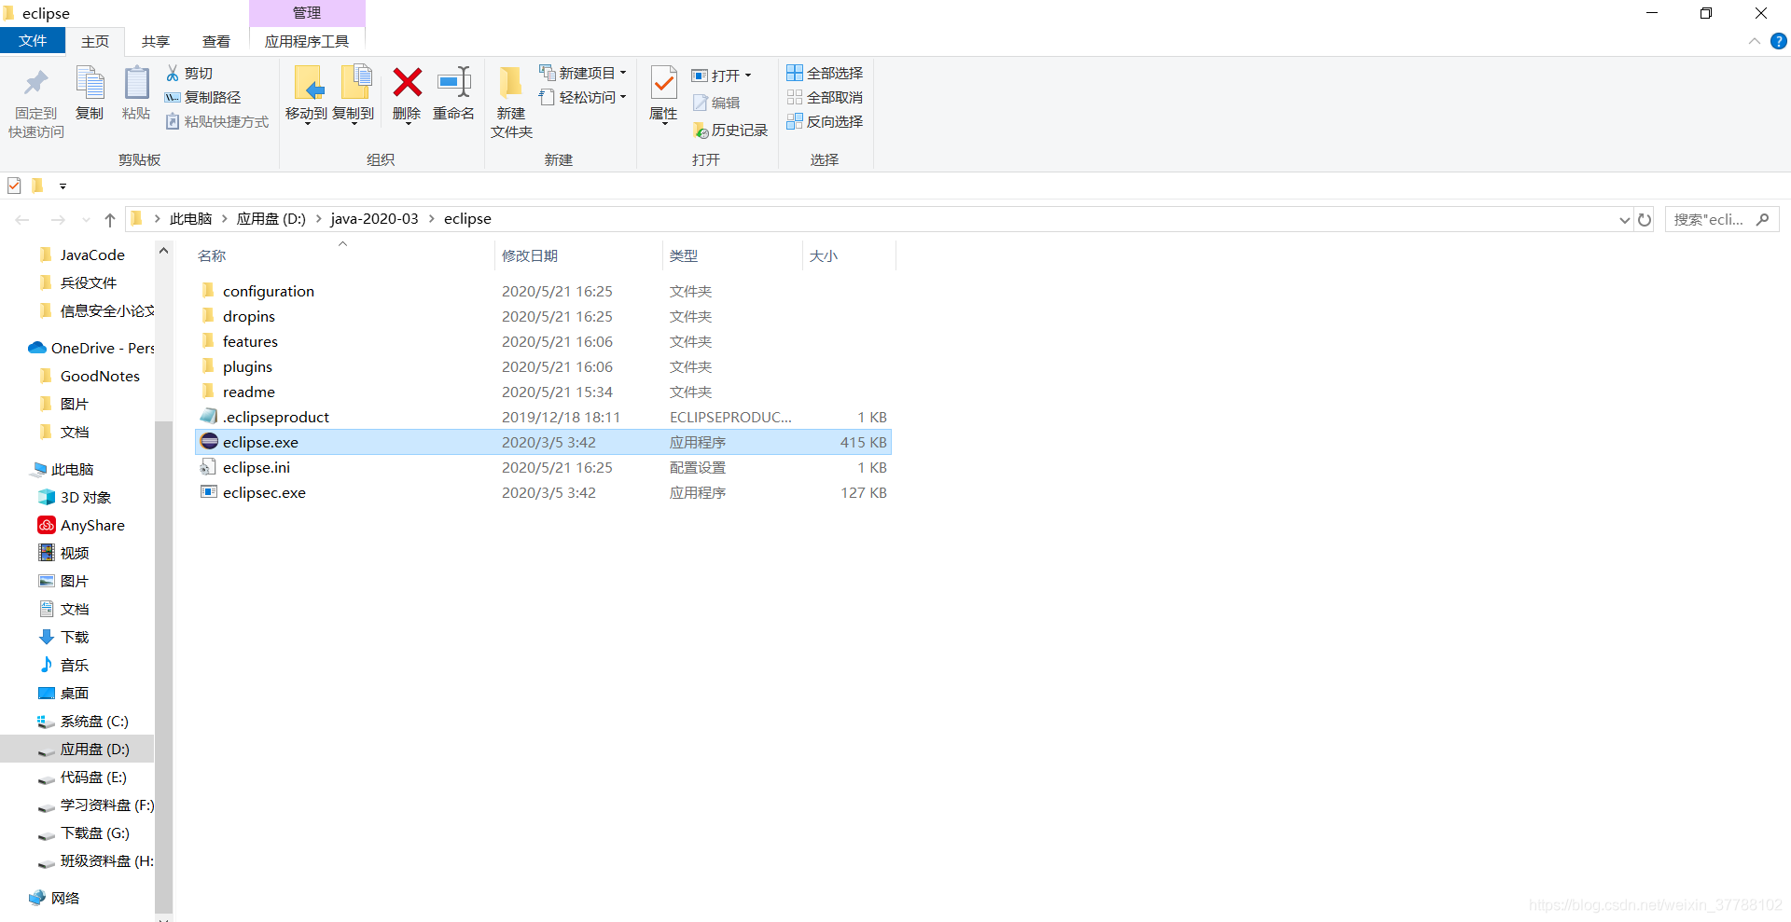Open recent locations dropdown arrow
Screen dimensions: 1791x922
[86, 220]
